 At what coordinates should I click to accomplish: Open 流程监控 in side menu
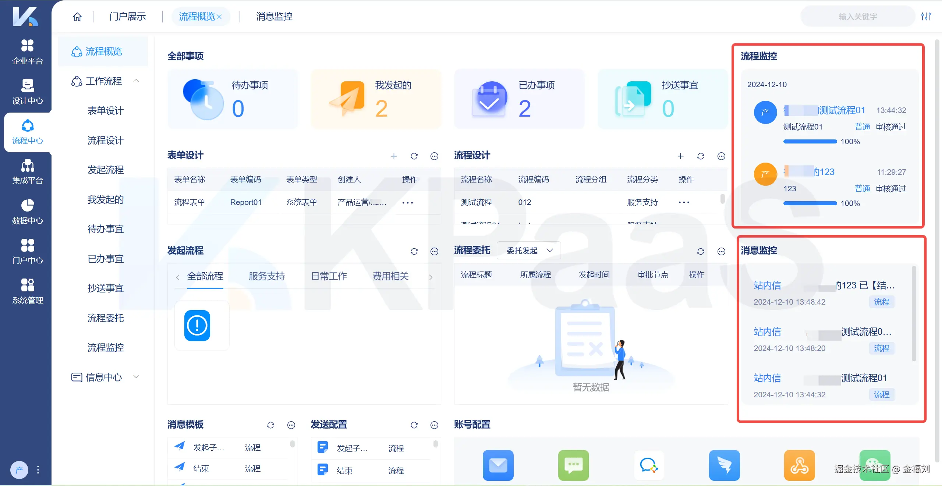coord(106,347)
